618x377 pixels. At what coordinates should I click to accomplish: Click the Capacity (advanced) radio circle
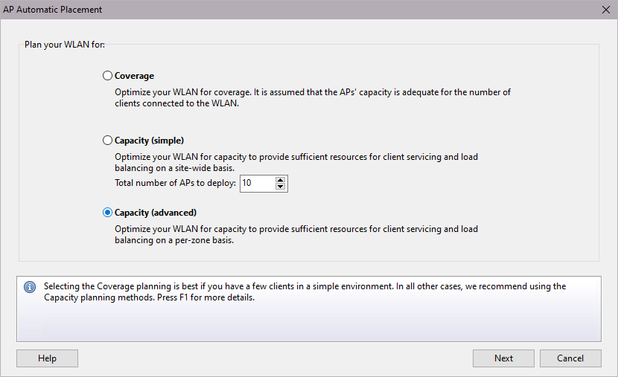point(108,213)
